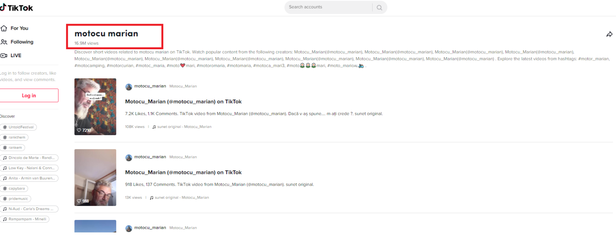This screenshot has height=240, width=616.
Task: Open Low Key - Nalani sound chip
Action: pos(29,168)
